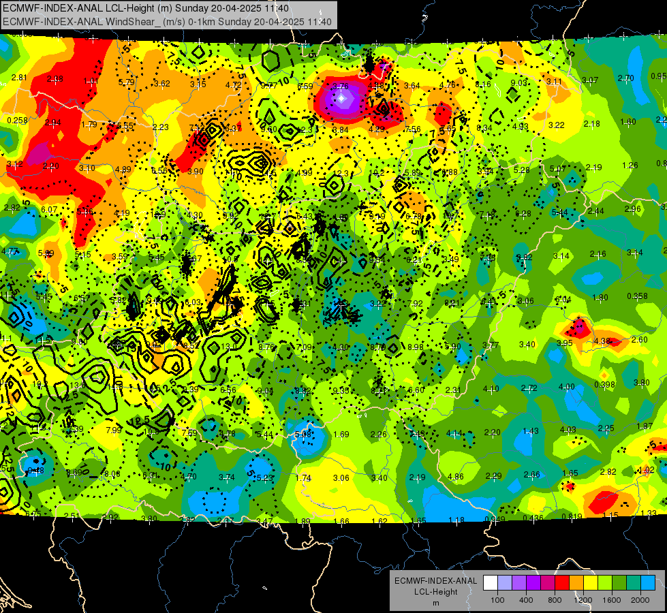Click the map value 2.81
This screenshot has width=667, height=613.
coord(19,78)
